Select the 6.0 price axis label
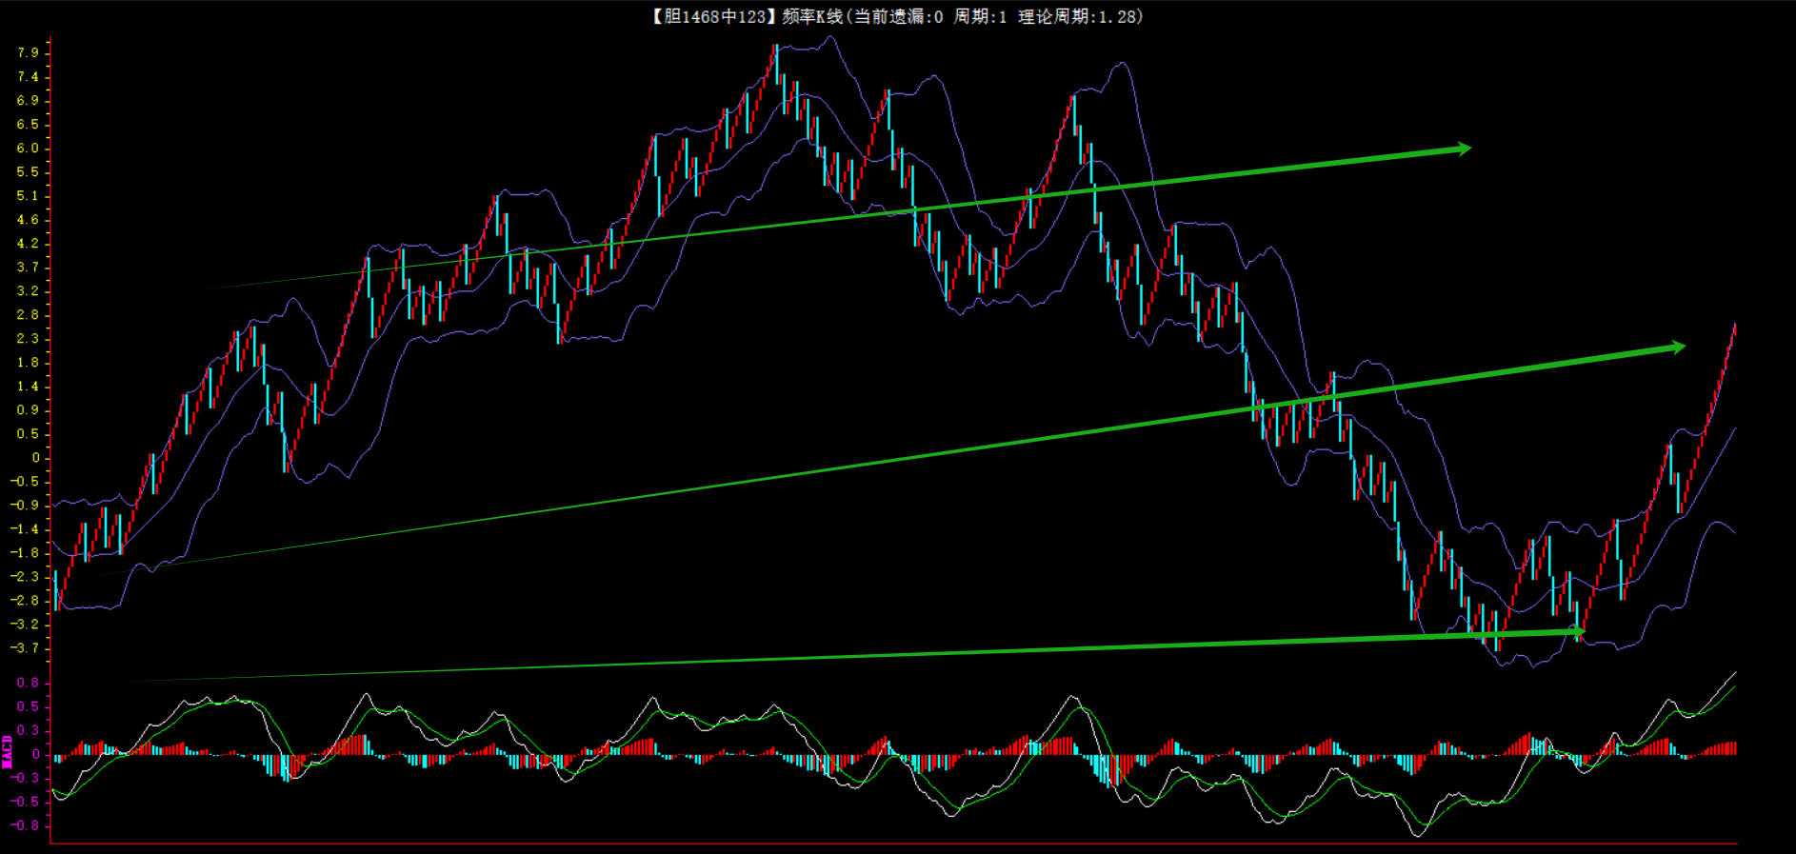This screenshot has height=854, width=1796. click(28, 148)
